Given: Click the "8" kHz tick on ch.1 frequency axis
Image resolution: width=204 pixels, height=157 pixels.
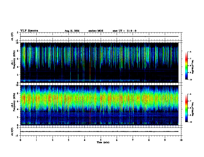Looking at the screenshot, I should 18,51.
